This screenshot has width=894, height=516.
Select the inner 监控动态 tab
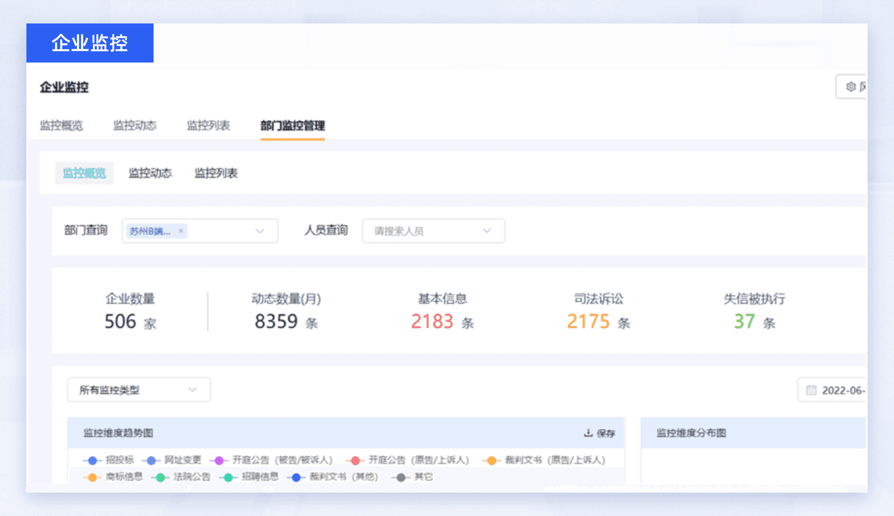pyautogui.click(x=150, y=173)
